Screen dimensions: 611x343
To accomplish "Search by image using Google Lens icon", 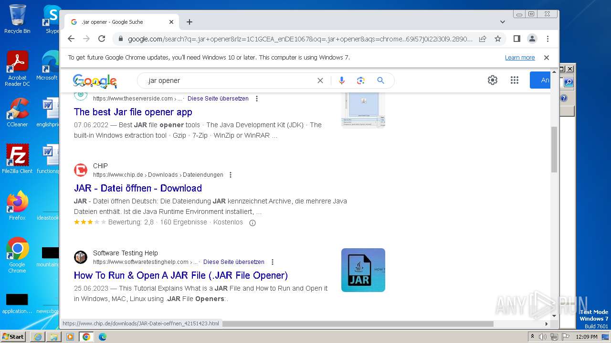I will click(361, 81).
